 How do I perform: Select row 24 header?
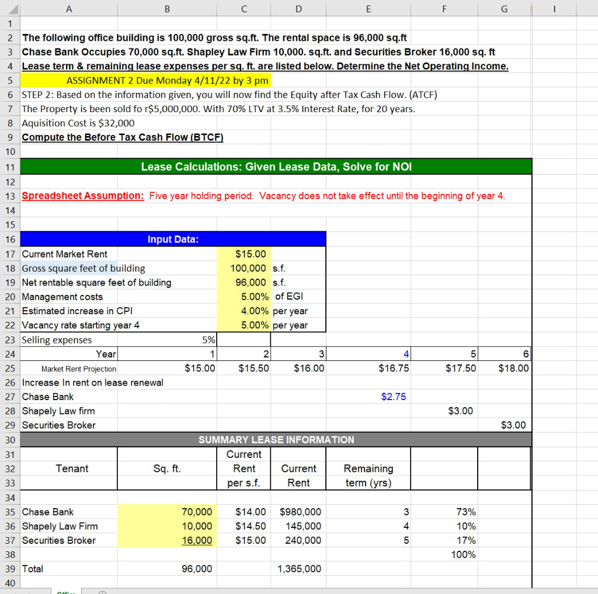(x=10, y=354)
